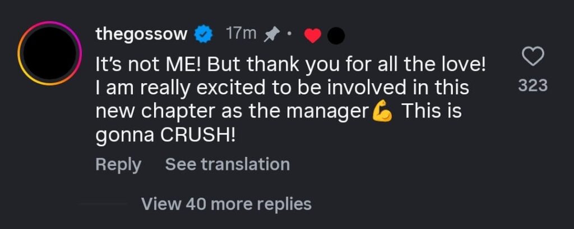Click the pinned comment pin icon

[x=271, y=35]
